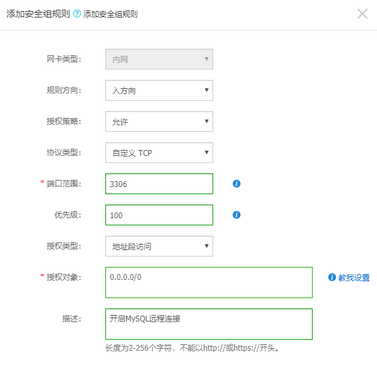Screen dimensions: 377x365
Task: Click the 端口范围 field containing 3306
Action: (x=159, y=184)
